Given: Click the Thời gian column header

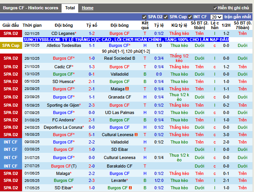Looking at the screenshot, I should coord(32,25).
